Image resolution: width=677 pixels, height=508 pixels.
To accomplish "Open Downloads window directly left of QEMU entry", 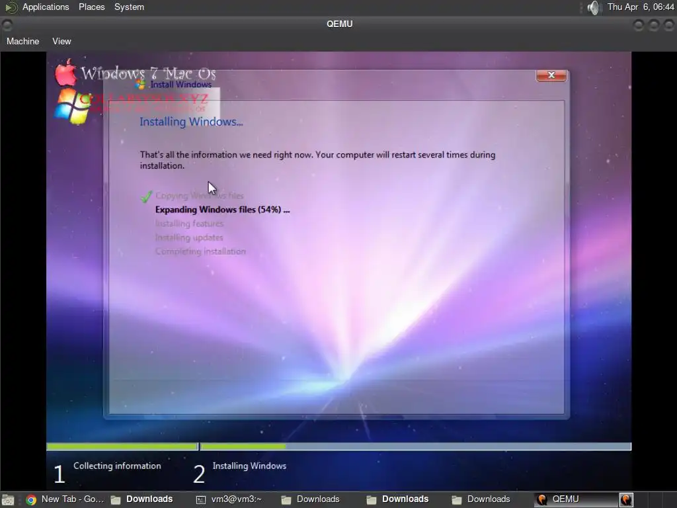I will [481, 499].
